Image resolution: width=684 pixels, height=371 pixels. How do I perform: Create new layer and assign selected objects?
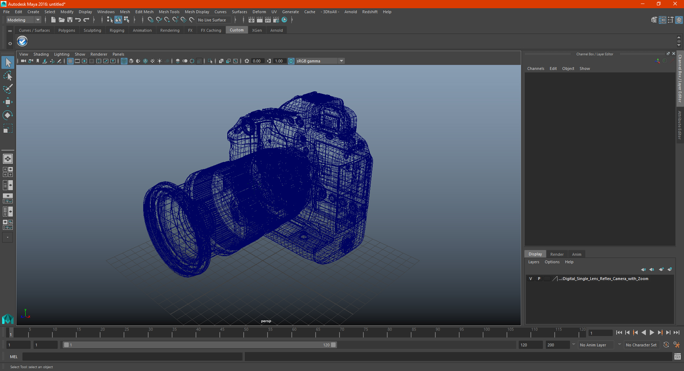(x=670, y=269)
